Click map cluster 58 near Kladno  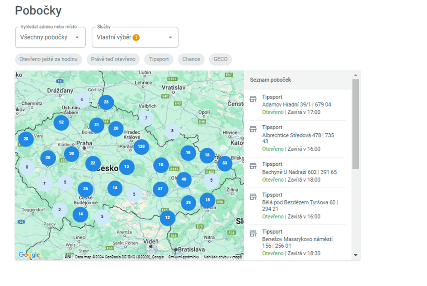[72, 154]
